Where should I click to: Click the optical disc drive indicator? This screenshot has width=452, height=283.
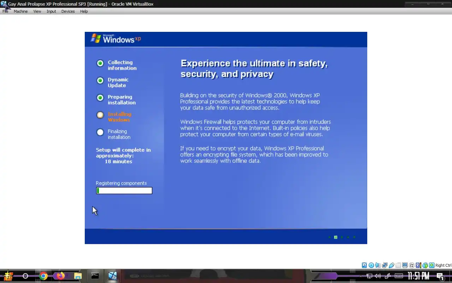pyautogui.click(x=371, y=265)
